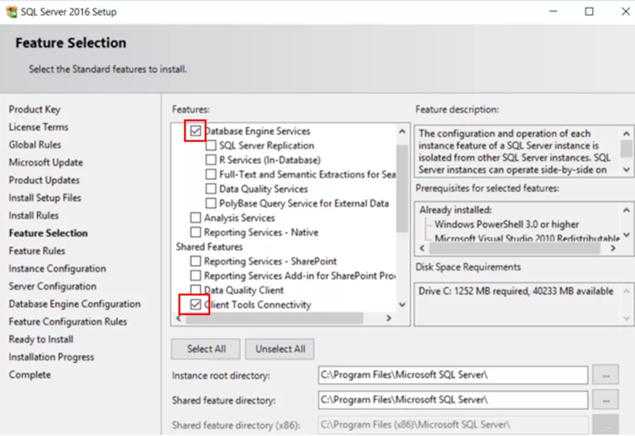Select Install Rules step in sidebar
Screen dimensions: 635x436
[x=34, y=216]
